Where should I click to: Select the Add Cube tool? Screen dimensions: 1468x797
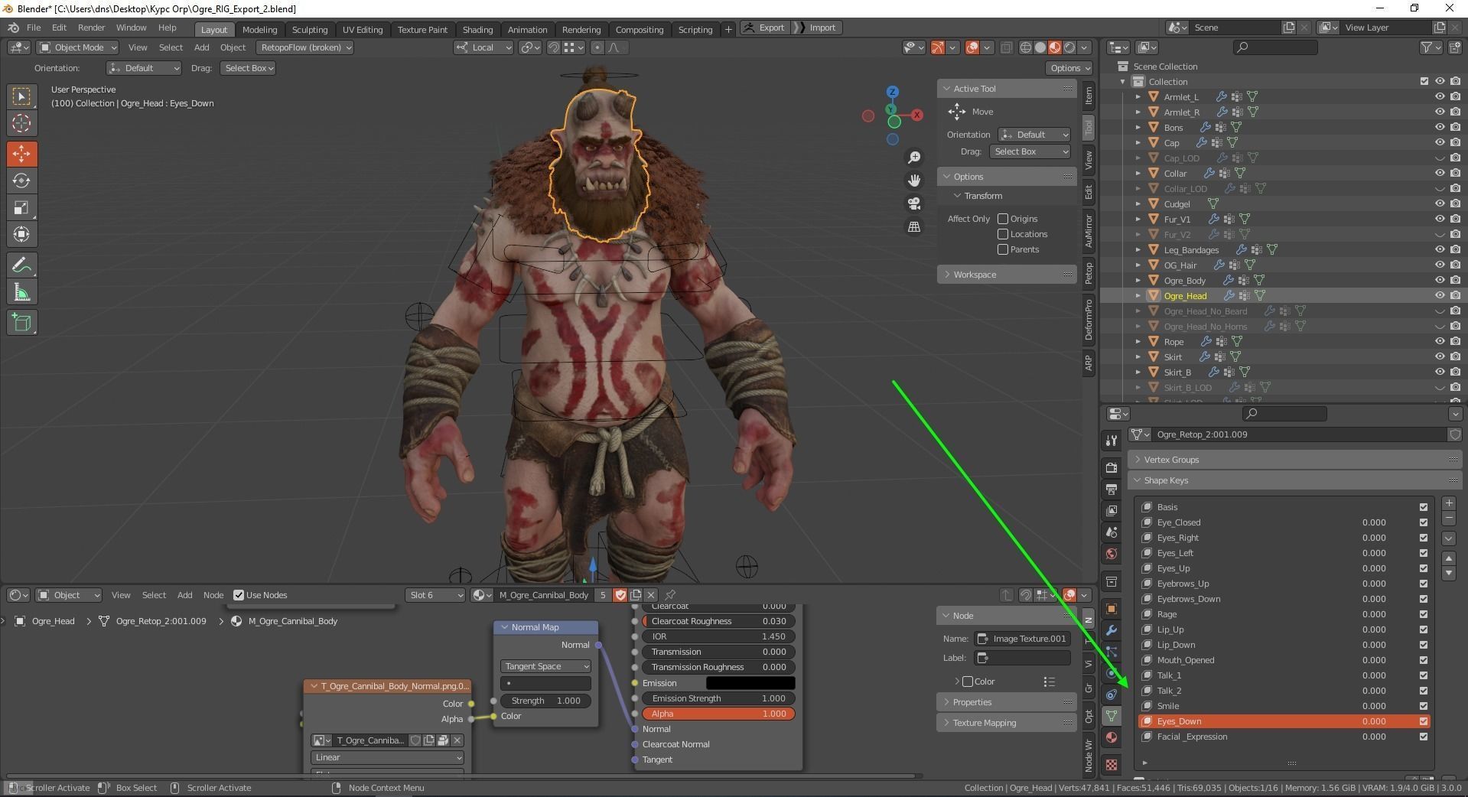[21, 323]
